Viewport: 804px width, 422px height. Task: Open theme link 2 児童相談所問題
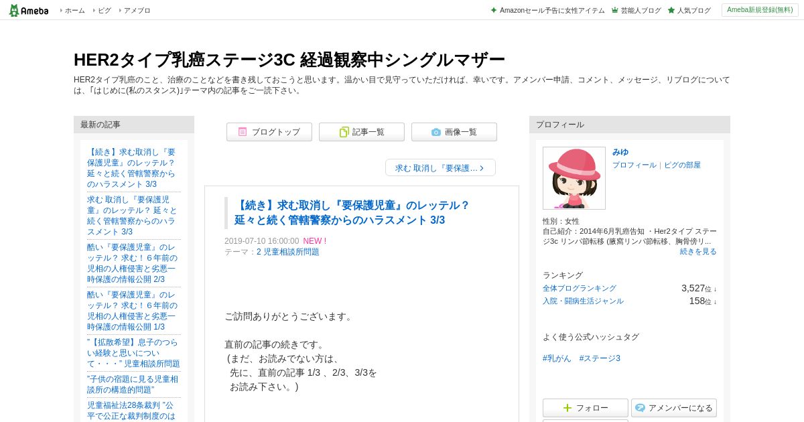click(288, 252)
